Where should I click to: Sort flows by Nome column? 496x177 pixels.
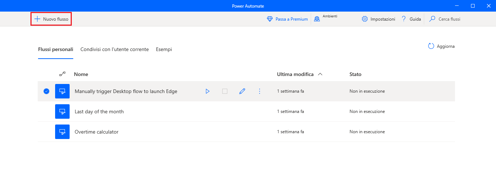pos(81,74)
